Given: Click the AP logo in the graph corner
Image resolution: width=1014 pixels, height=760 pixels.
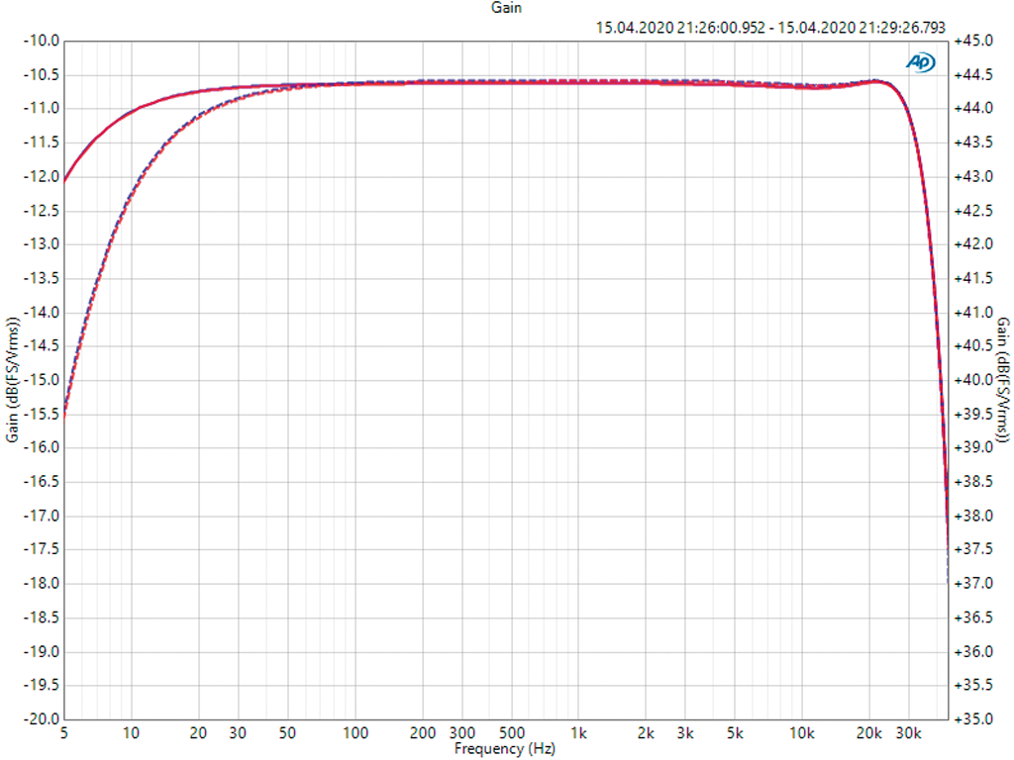Looking at the screenshot, I should click(x=921, y=61).
